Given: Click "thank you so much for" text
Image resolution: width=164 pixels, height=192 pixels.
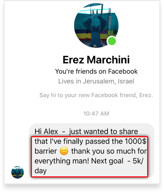Looking at the screenshot, I should click(x=109, y=151).
